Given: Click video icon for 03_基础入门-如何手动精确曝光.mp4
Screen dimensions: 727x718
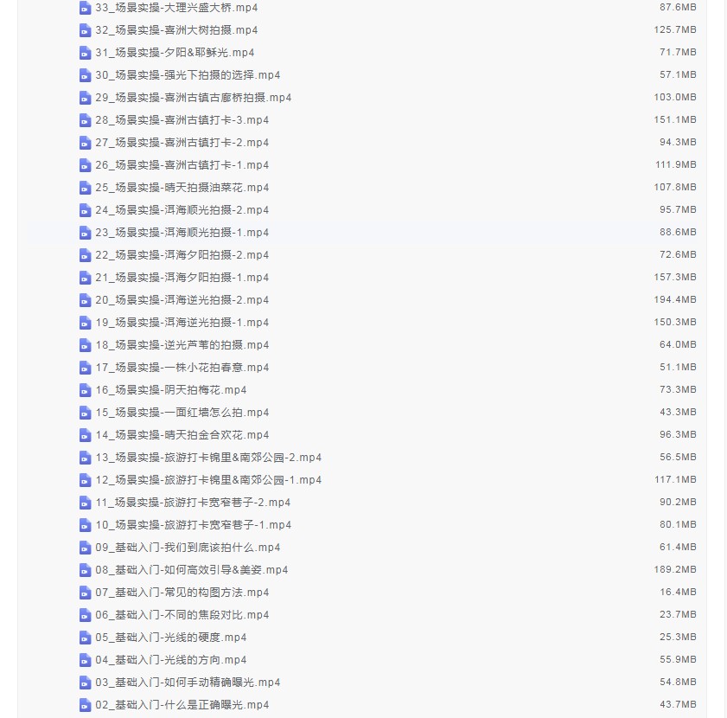Looking at the screenshot, I should (x=85, y=683).
